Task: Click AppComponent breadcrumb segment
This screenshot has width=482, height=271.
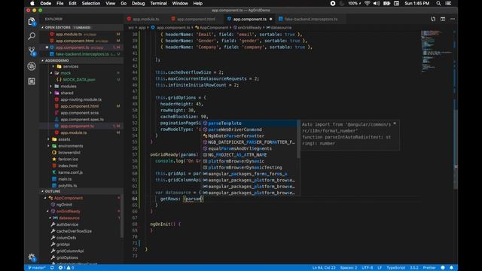Action: pyautogui.click(x=212, y=28)
